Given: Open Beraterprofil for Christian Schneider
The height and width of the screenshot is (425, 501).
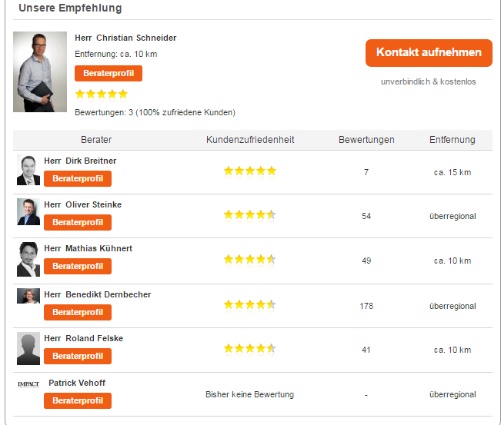Looking at the screenshot, I should [x=109, y=74].
